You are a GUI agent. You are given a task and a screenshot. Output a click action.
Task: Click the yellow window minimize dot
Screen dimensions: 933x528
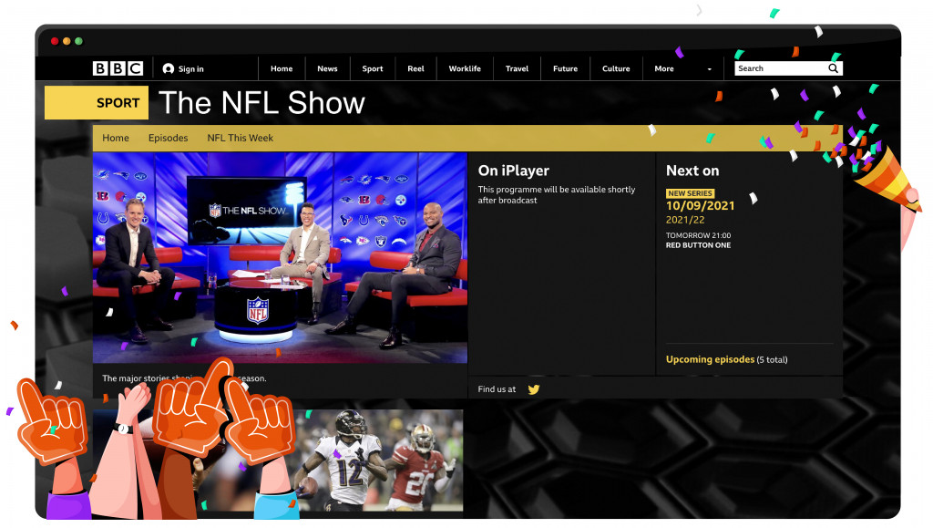tap(67, 41)
